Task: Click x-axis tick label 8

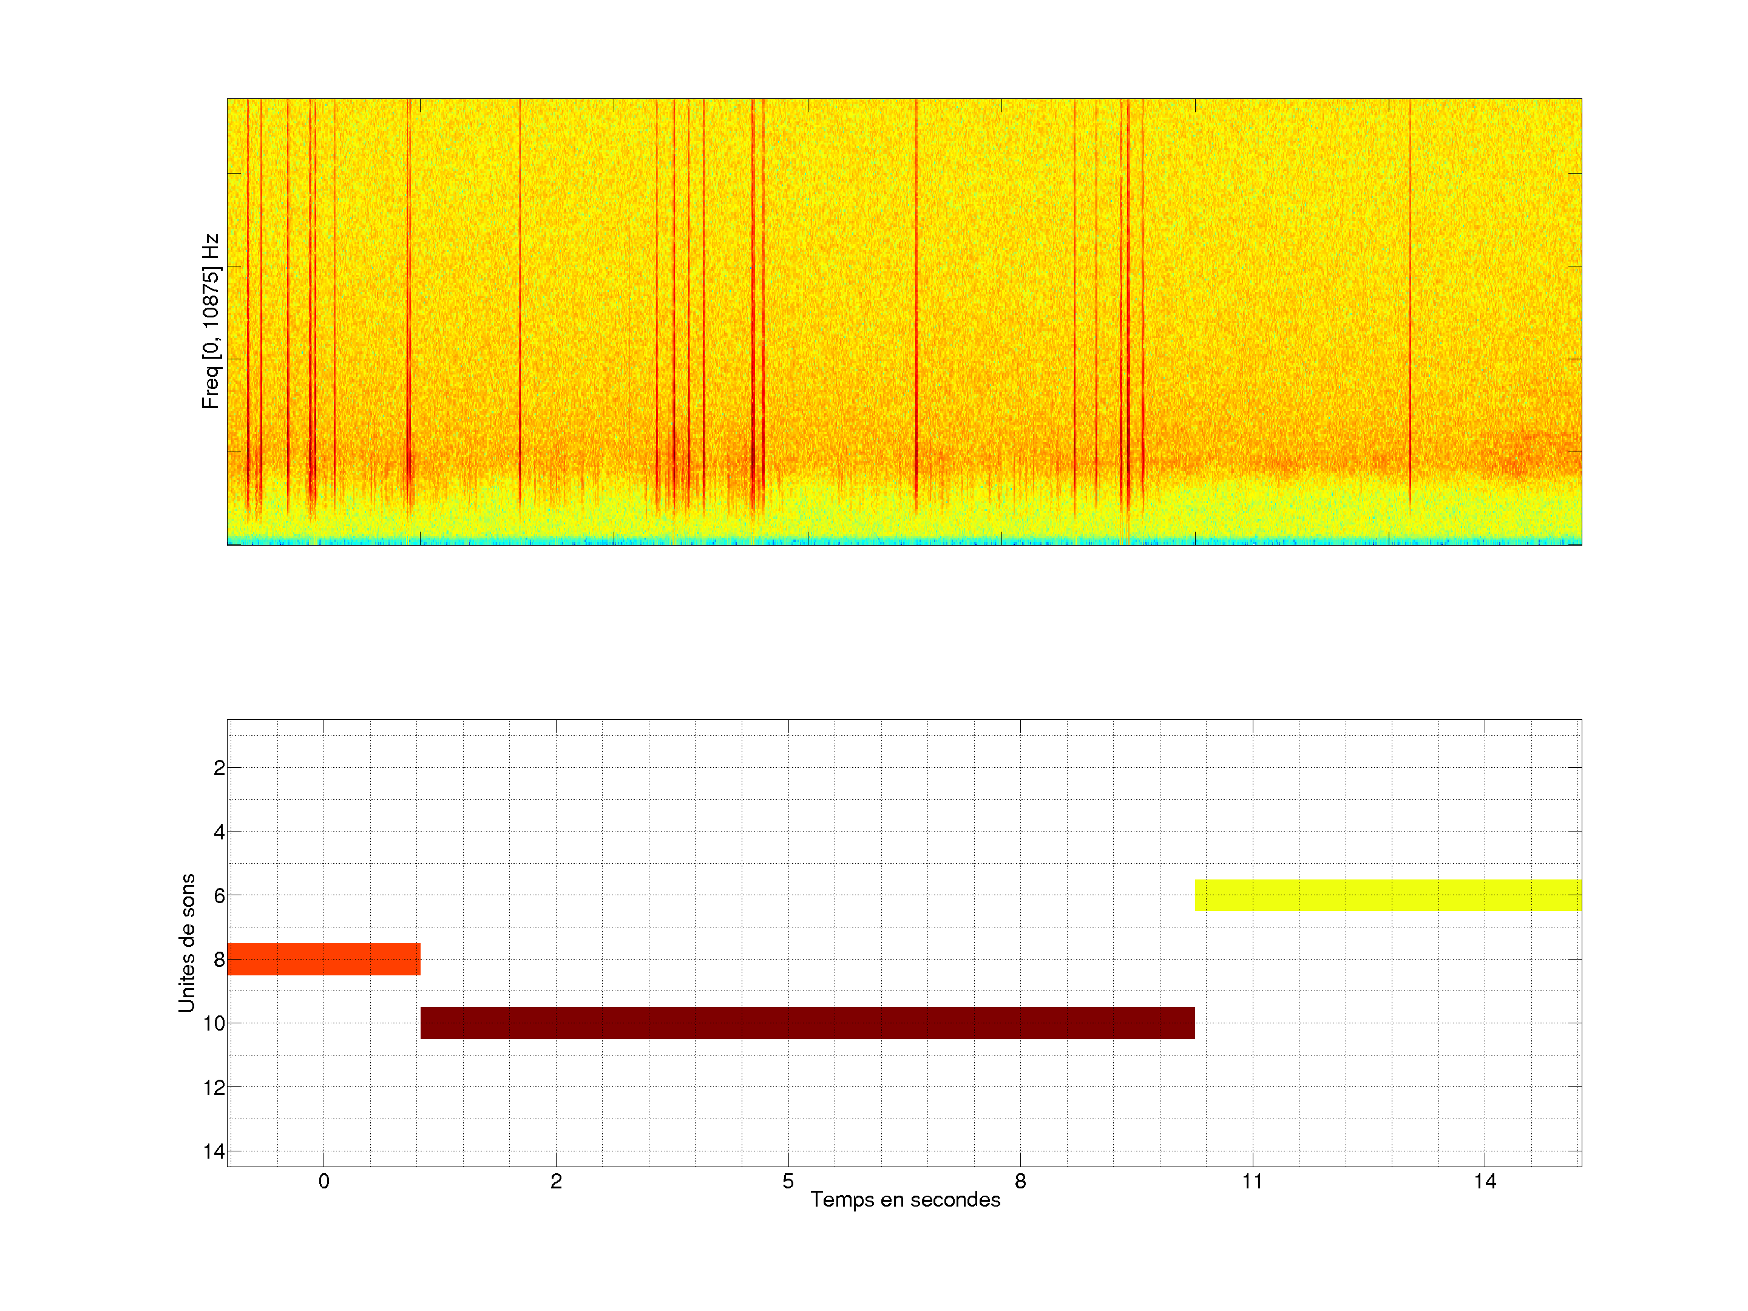Action: point(1020,1181)
